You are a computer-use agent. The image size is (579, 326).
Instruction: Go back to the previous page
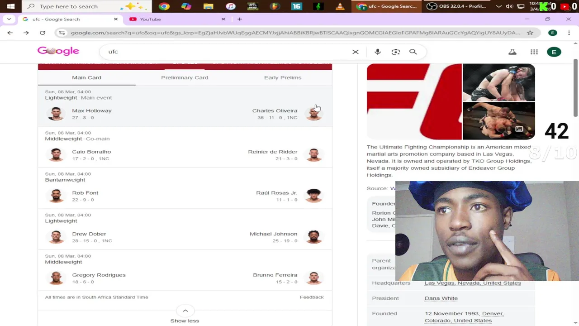click(10, 33)
